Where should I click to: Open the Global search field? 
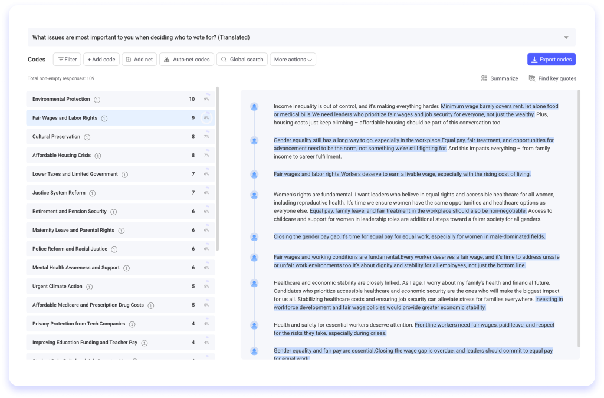pos(242,60)
